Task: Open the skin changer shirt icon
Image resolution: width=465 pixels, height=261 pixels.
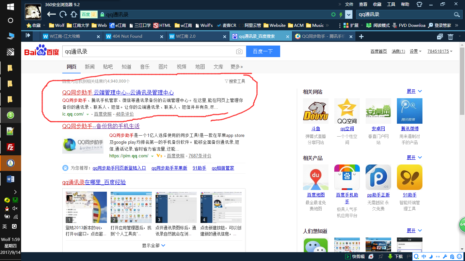Action: (419, 4)
